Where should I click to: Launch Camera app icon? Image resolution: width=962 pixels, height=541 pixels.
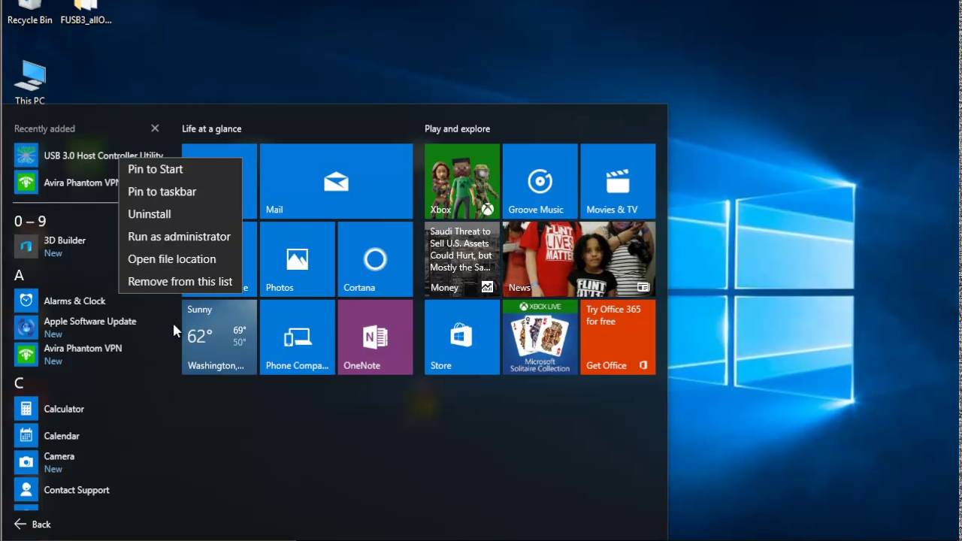(26, 462)
